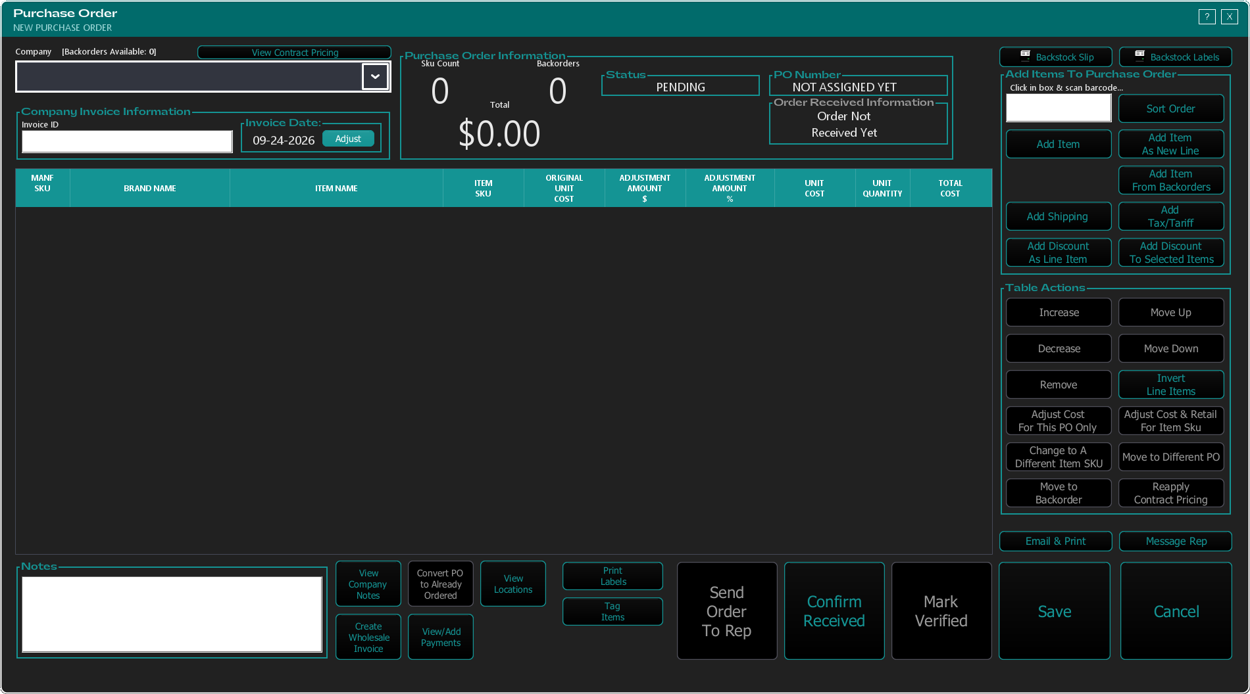Click the UNIT QUANTITY column header

[882, 188]
